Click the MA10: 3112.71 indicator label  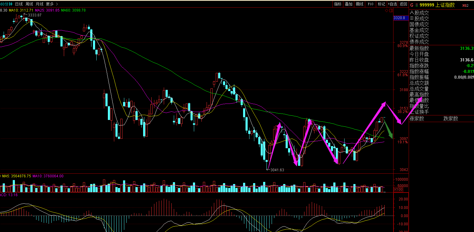(x=21, y=10)
